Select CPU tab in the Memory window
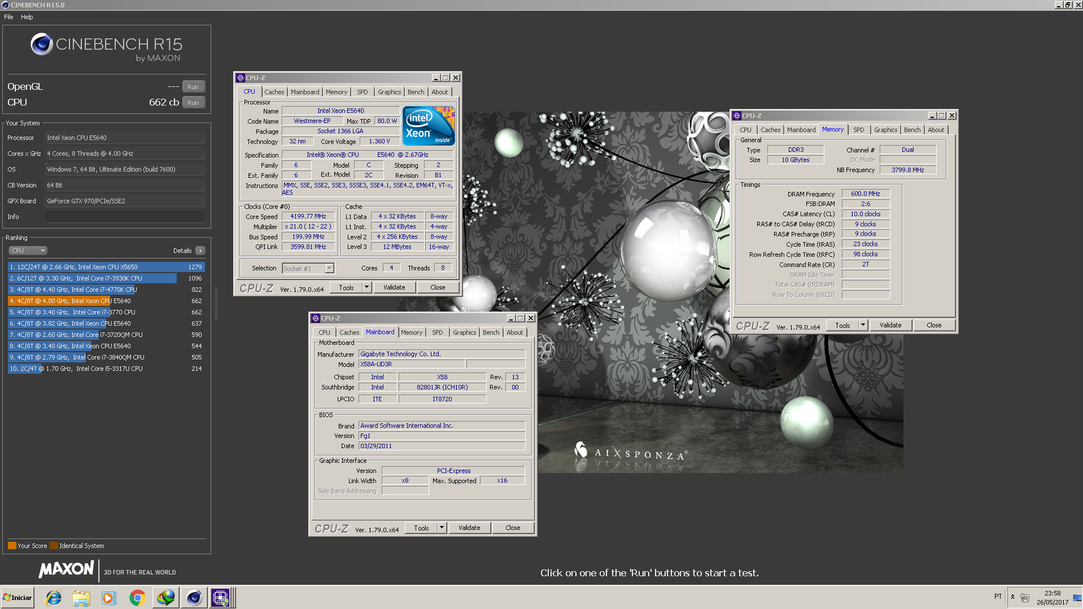 (745, 130)
